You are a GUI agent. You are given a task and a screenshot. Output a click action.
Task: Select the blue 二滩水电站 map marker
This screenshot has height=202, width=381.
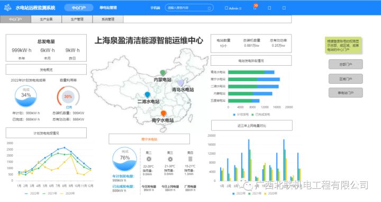coord(147,95)
